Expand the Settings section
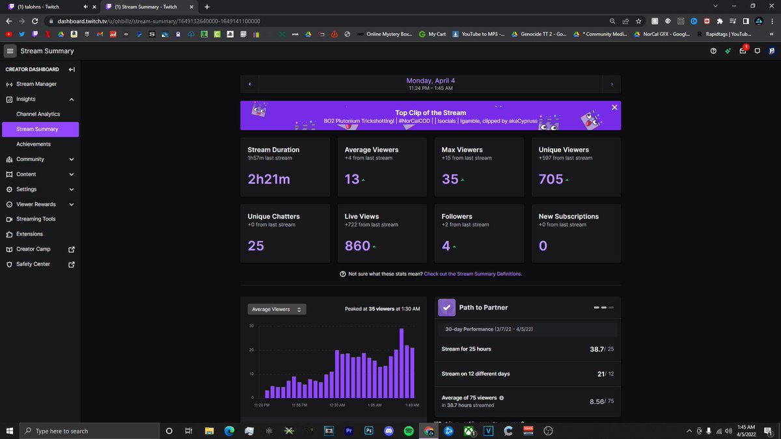The image size is (781, 439). click(x=72, y=189)
